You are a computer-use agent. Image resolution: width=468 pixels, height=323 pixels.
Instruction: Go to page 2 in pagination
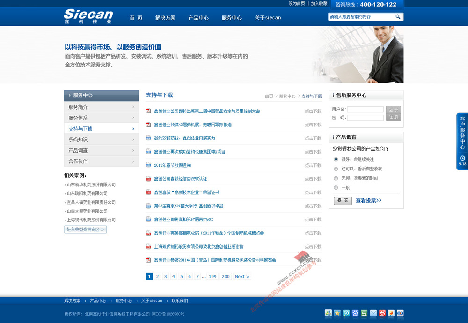pos(157,277)
